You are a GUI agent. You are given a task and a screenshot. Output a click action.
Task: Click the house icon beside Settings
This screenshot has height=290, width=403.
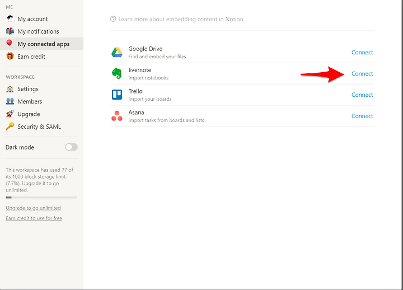coord(10,89)
